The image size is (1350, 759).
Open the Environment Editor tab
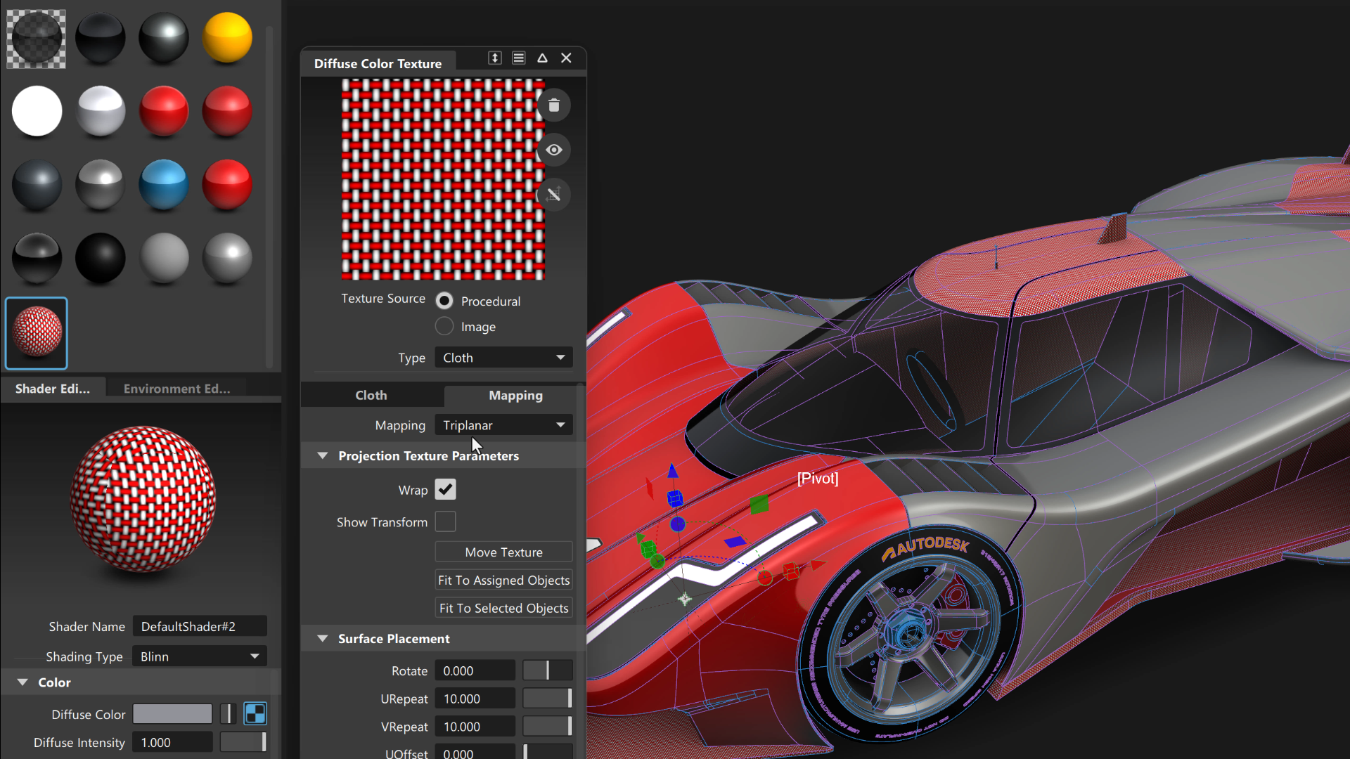point(176,389)
